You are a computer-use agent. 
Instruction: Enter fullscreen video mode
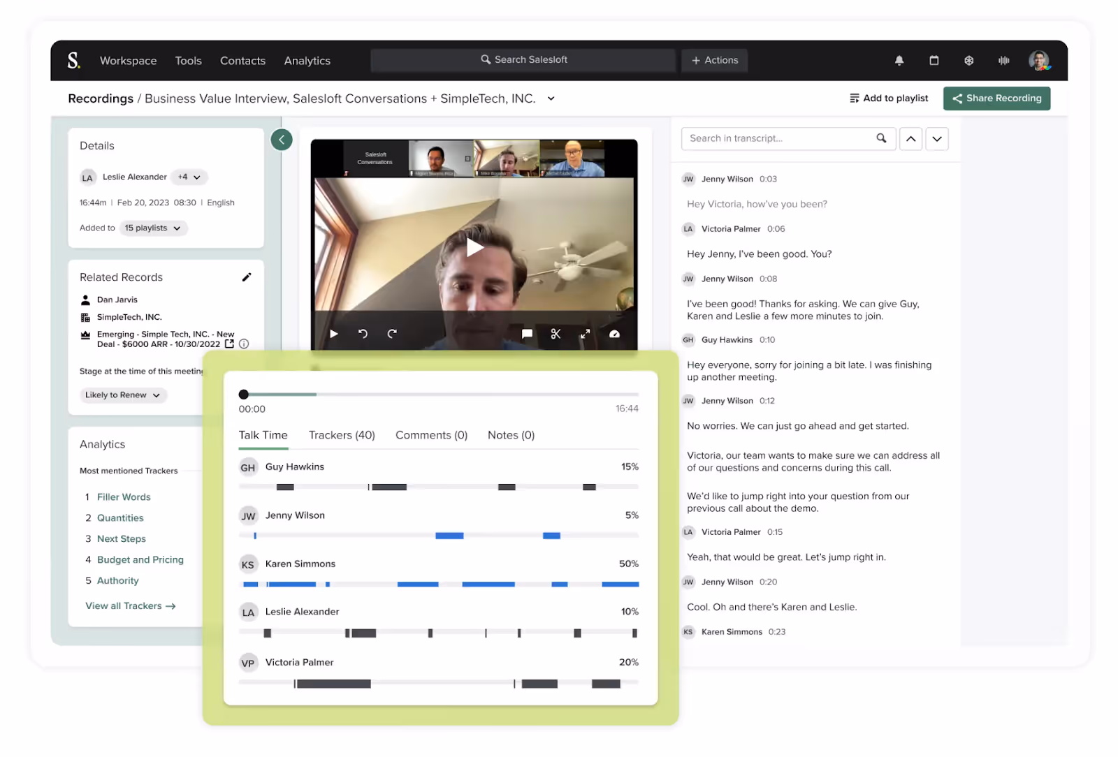pos(585,334)
